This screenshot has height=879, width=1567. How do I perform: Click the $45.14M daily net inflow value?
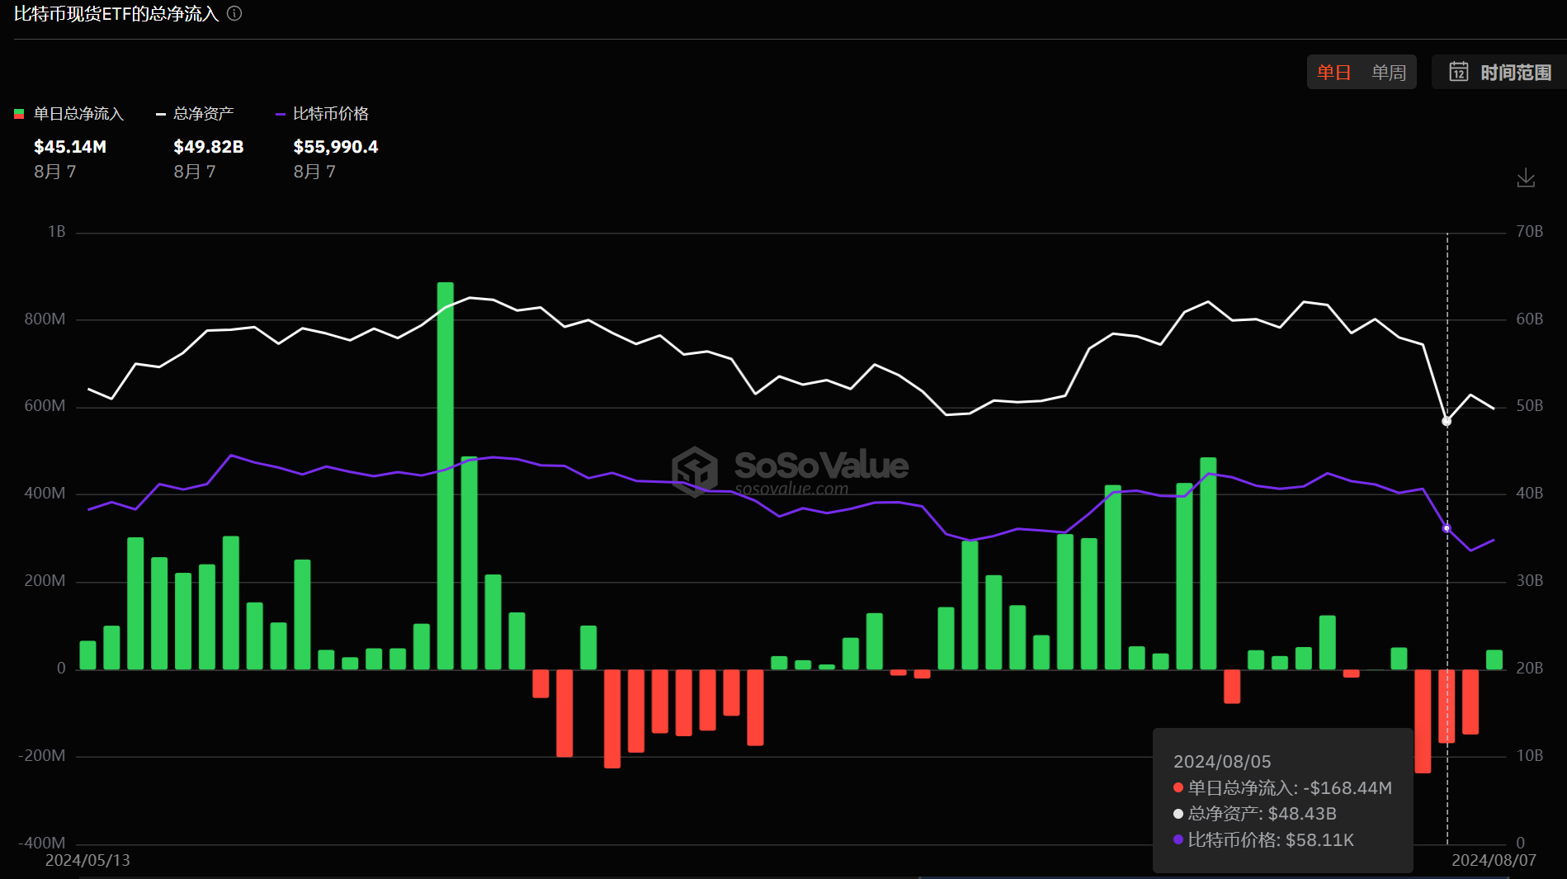coord(70,147)
